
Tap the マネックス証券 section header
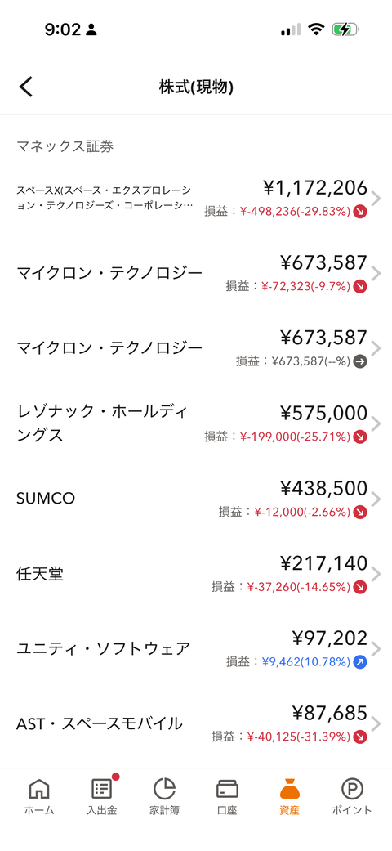pyautogui.click(x=65, y=146)
